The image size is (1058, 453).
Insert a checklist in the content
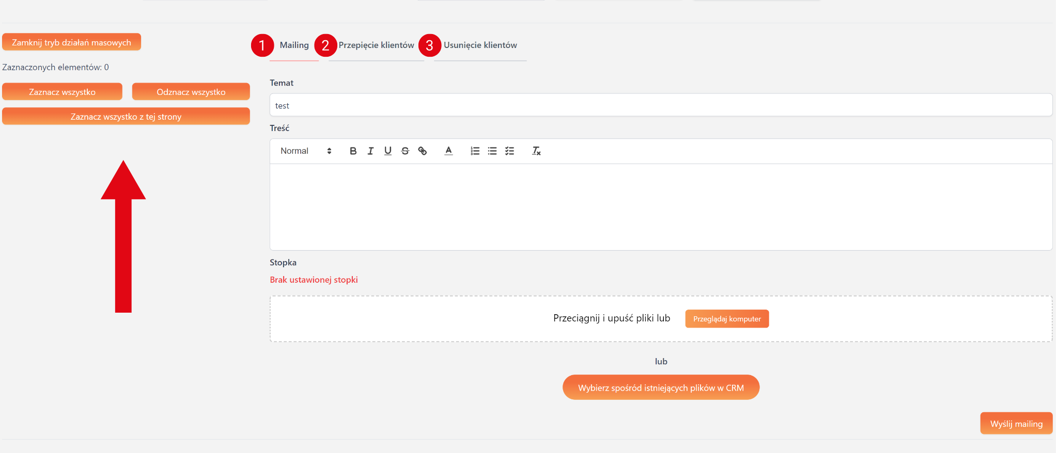tap(509, 151)
